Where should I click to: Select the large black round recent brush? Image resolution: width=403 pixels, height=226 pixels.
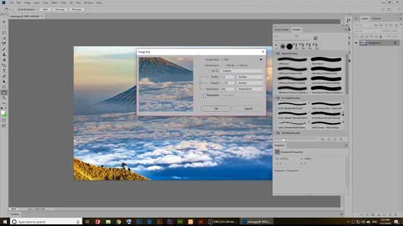pyautogui.click(x=290, y=46)
